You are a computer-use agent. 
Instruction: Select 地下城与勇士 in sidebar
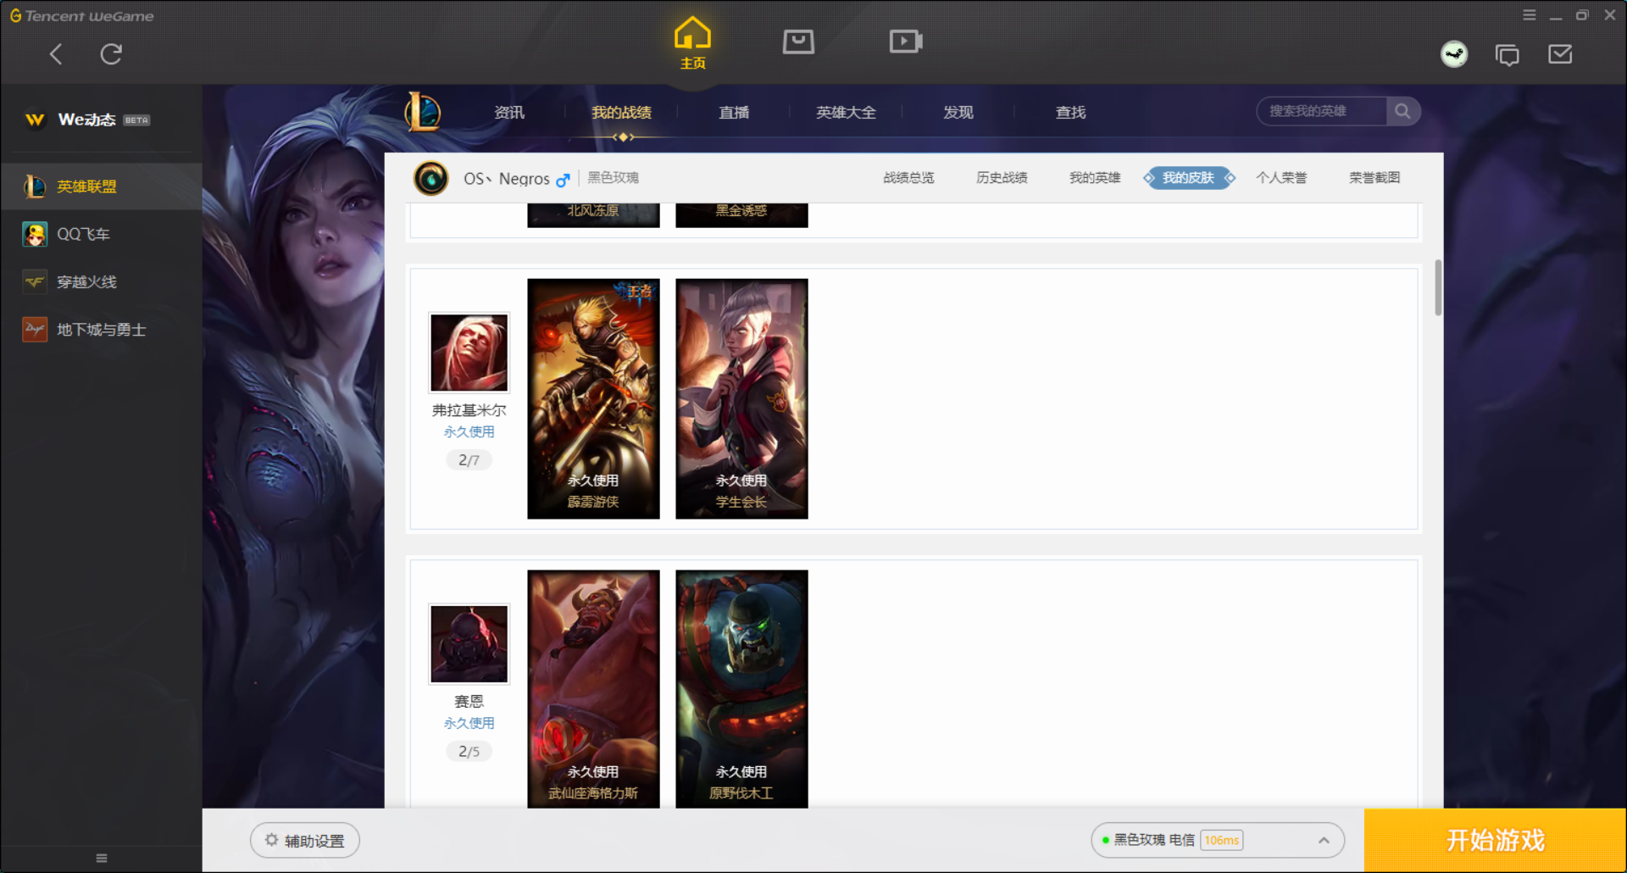coord(101,330)
